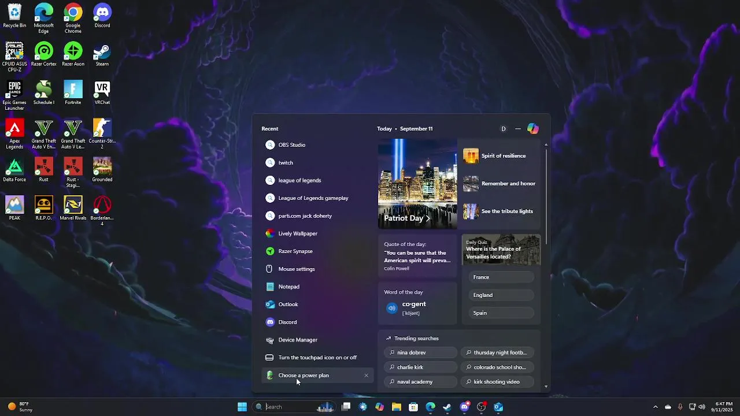This screenshot has height=416, width=740.
Task: Open Copilot icon in search panel header
Action: [533, 129]
